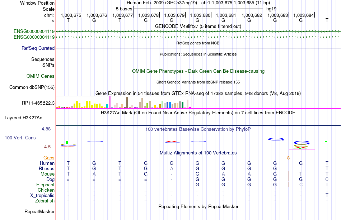341x220 pixels.
Task: Click the tall dark brown GTEx expression bar
Action: click(127, 102)
